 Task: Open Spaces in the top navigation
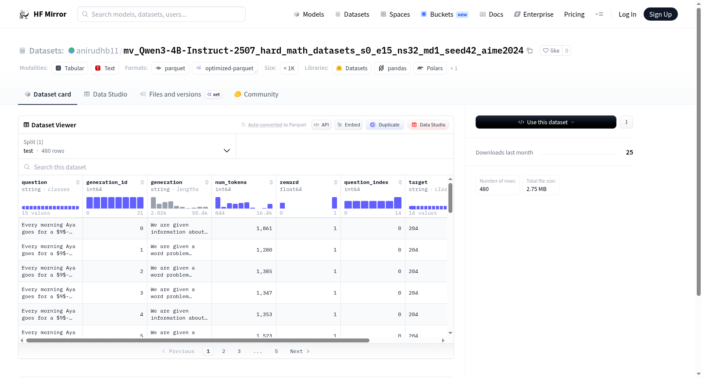pos(395,14)
